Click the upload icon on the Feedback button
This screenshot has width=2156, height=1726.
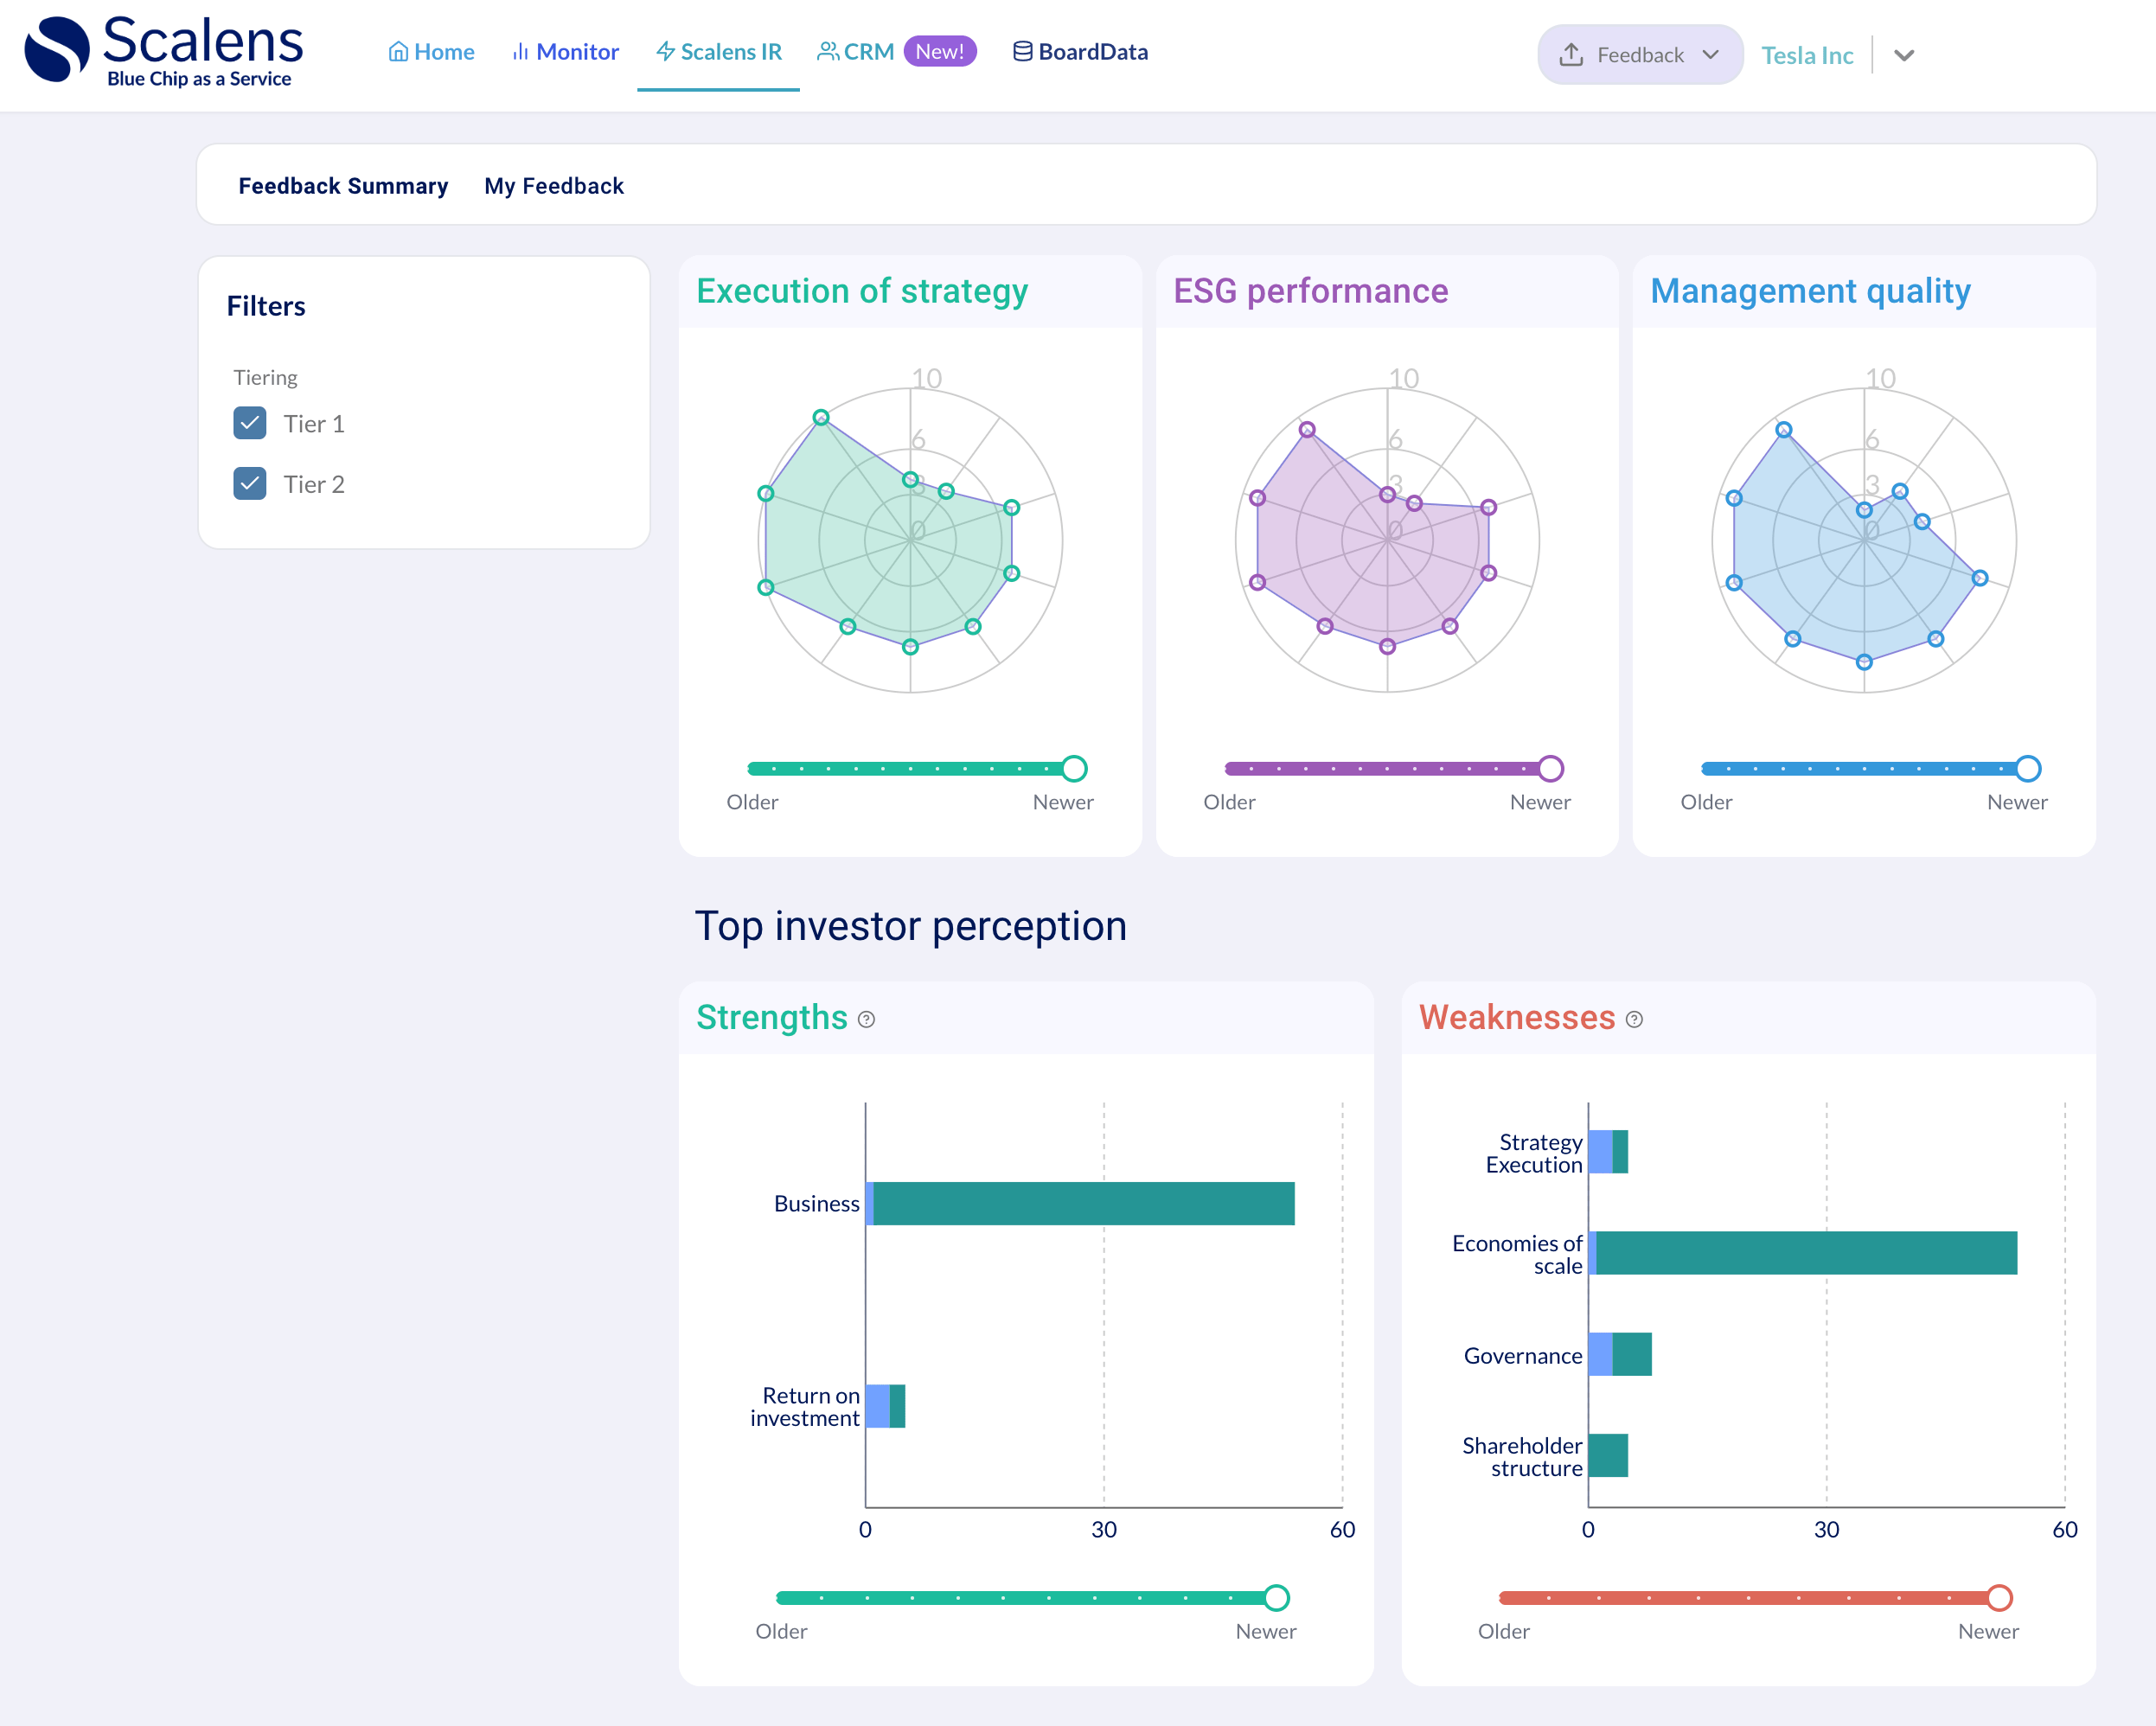point(1572,54)
